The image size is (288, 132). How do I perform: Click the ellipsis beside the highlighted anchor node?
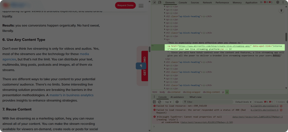tap(152, 46)
